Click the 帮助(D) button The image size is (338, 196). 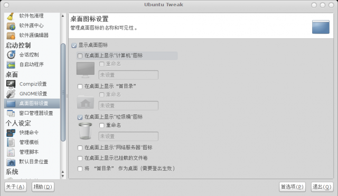tap(43, 187)
